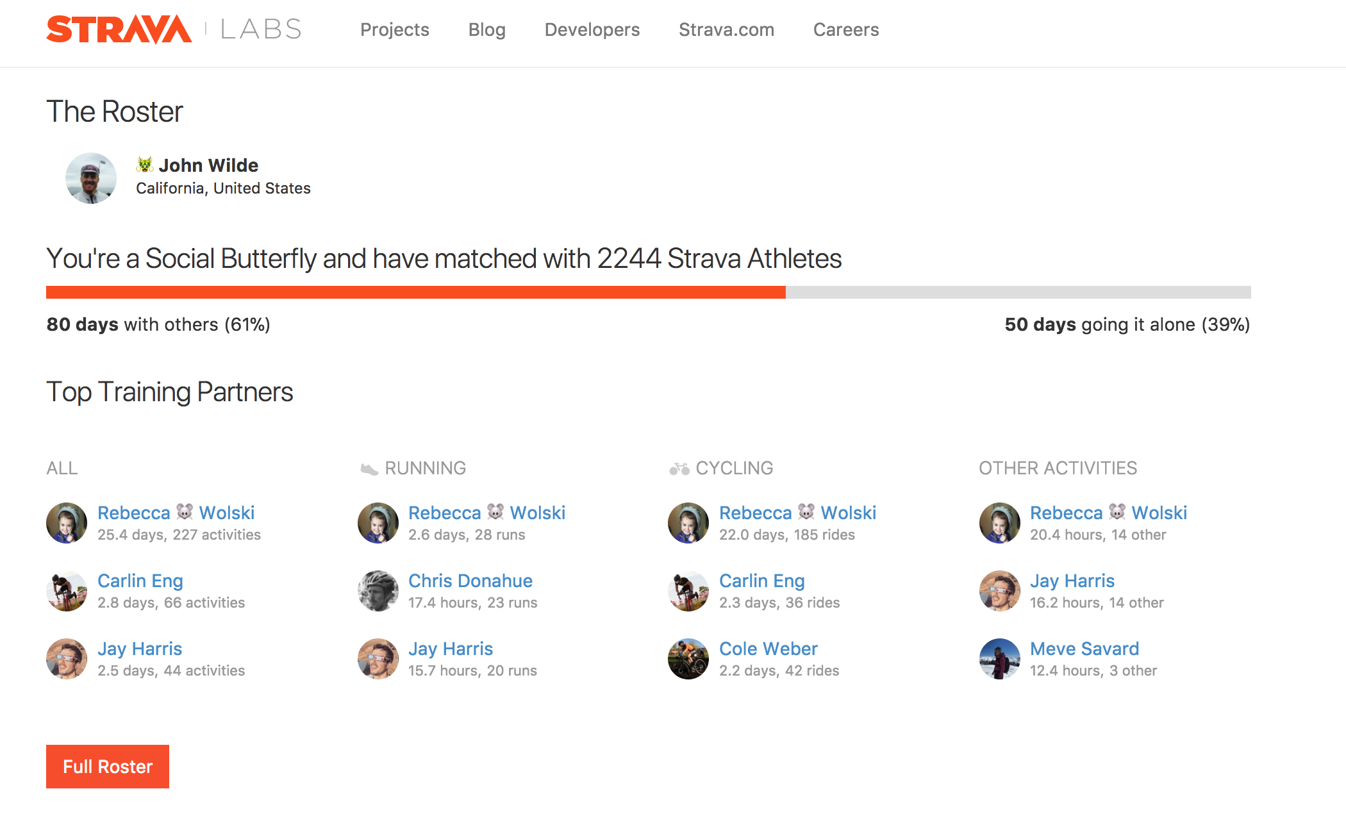Viewport: 1346px width, 823px height.
Task: Click the mouse emoji in Rebecca's CYCLING entry
Action: [x=806, y=511]
